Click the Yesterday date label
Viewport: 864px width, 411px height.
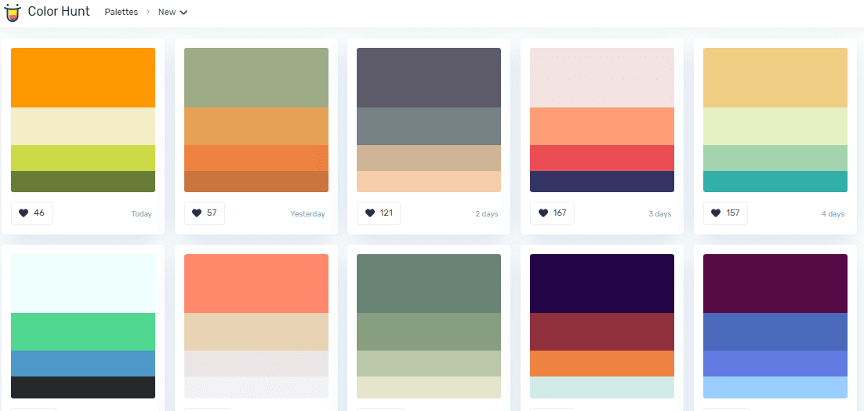(x=307, y=214)
